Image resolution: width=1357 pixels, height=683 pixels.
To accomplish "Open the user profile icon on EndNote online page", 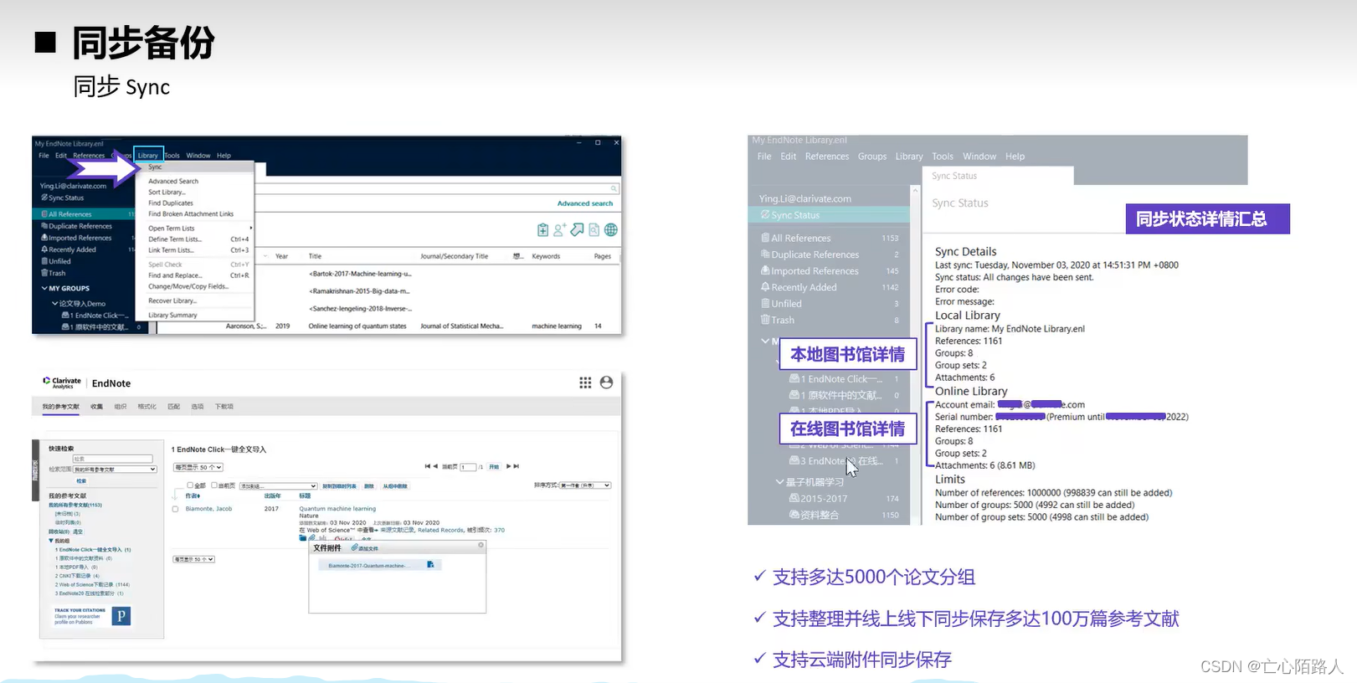I will [x=606, y=383].
